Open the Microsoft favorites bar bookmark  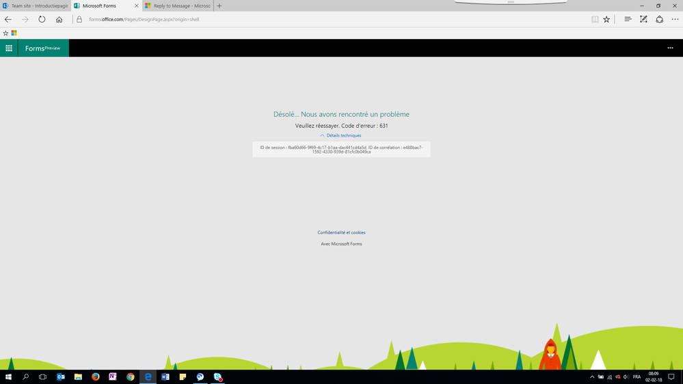tap(14, 33)
